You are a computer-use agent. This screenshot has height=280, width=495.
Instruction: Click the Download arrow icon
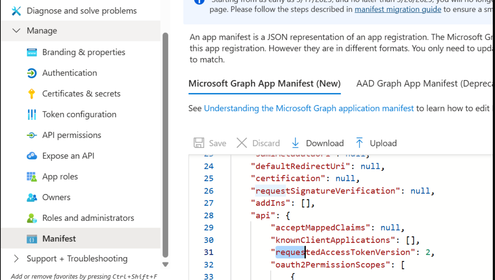pos(296,143)
